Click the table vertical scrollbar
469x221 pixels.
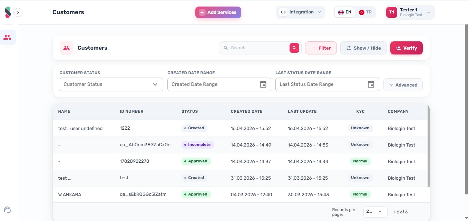click(x=429, y=147)
